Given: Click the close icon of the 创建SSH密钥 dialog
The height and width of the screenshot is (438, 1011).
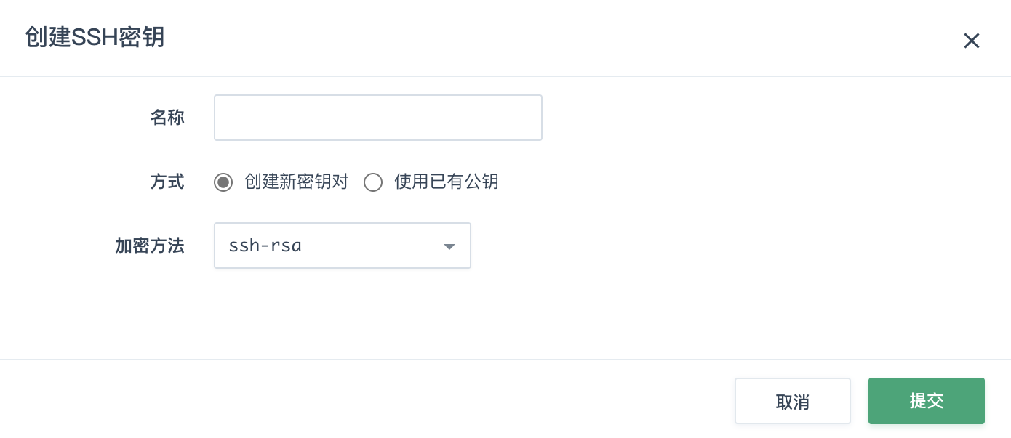Looking at the screenshot, I should click(972, 41).
